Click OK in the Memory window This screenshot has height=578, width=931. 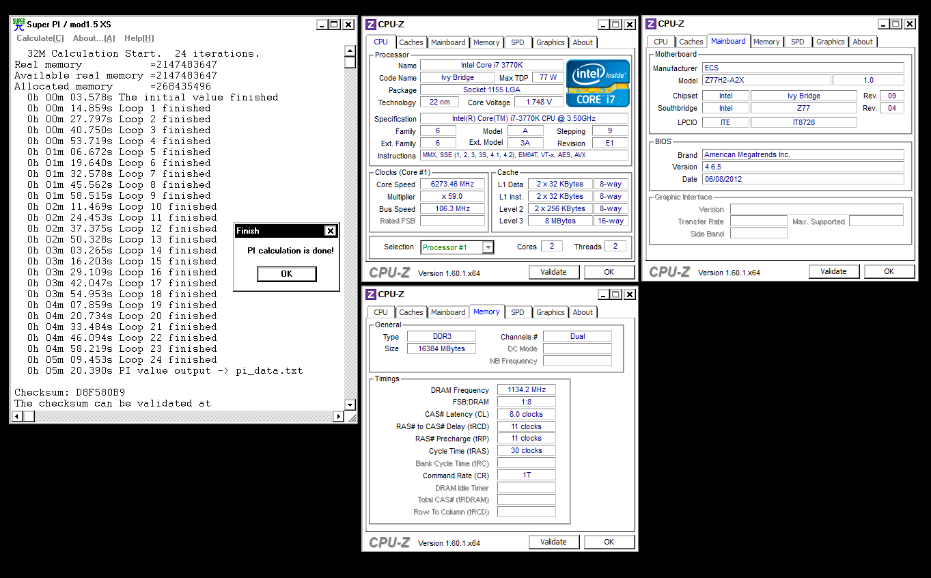(x=609, y=542)
